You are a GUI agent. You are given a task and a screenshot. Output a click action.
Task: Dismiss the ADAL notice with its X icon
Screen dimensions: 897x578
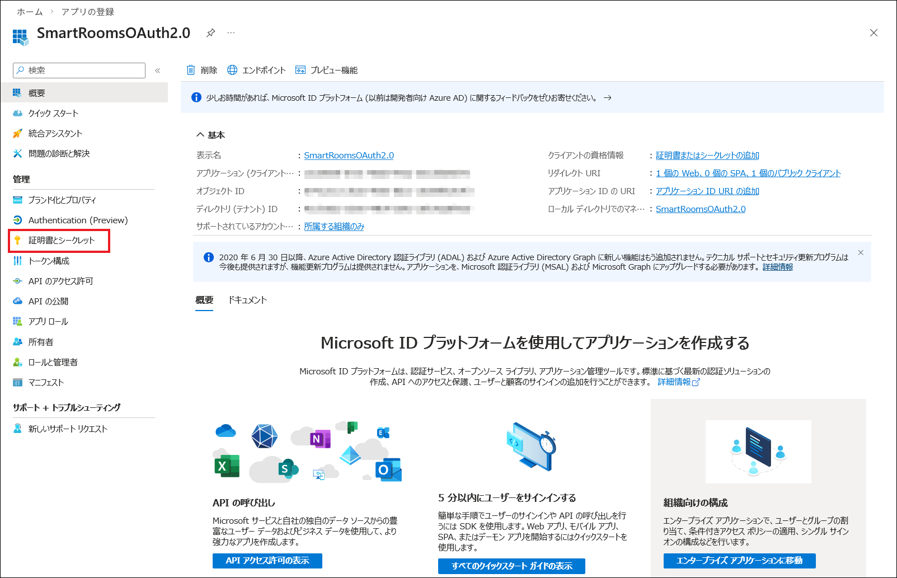click(861, 253)
